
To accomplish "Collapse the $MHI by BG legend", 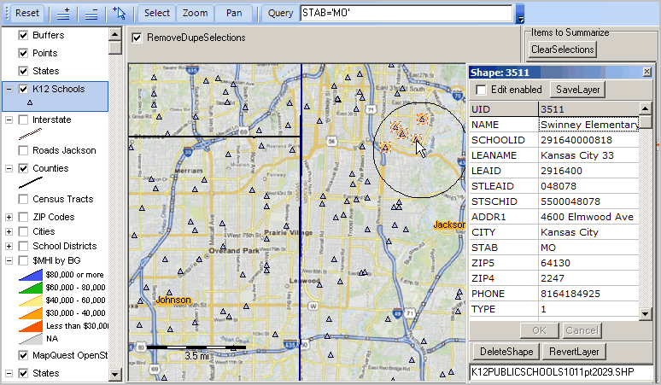I will [x=9, y=260].
